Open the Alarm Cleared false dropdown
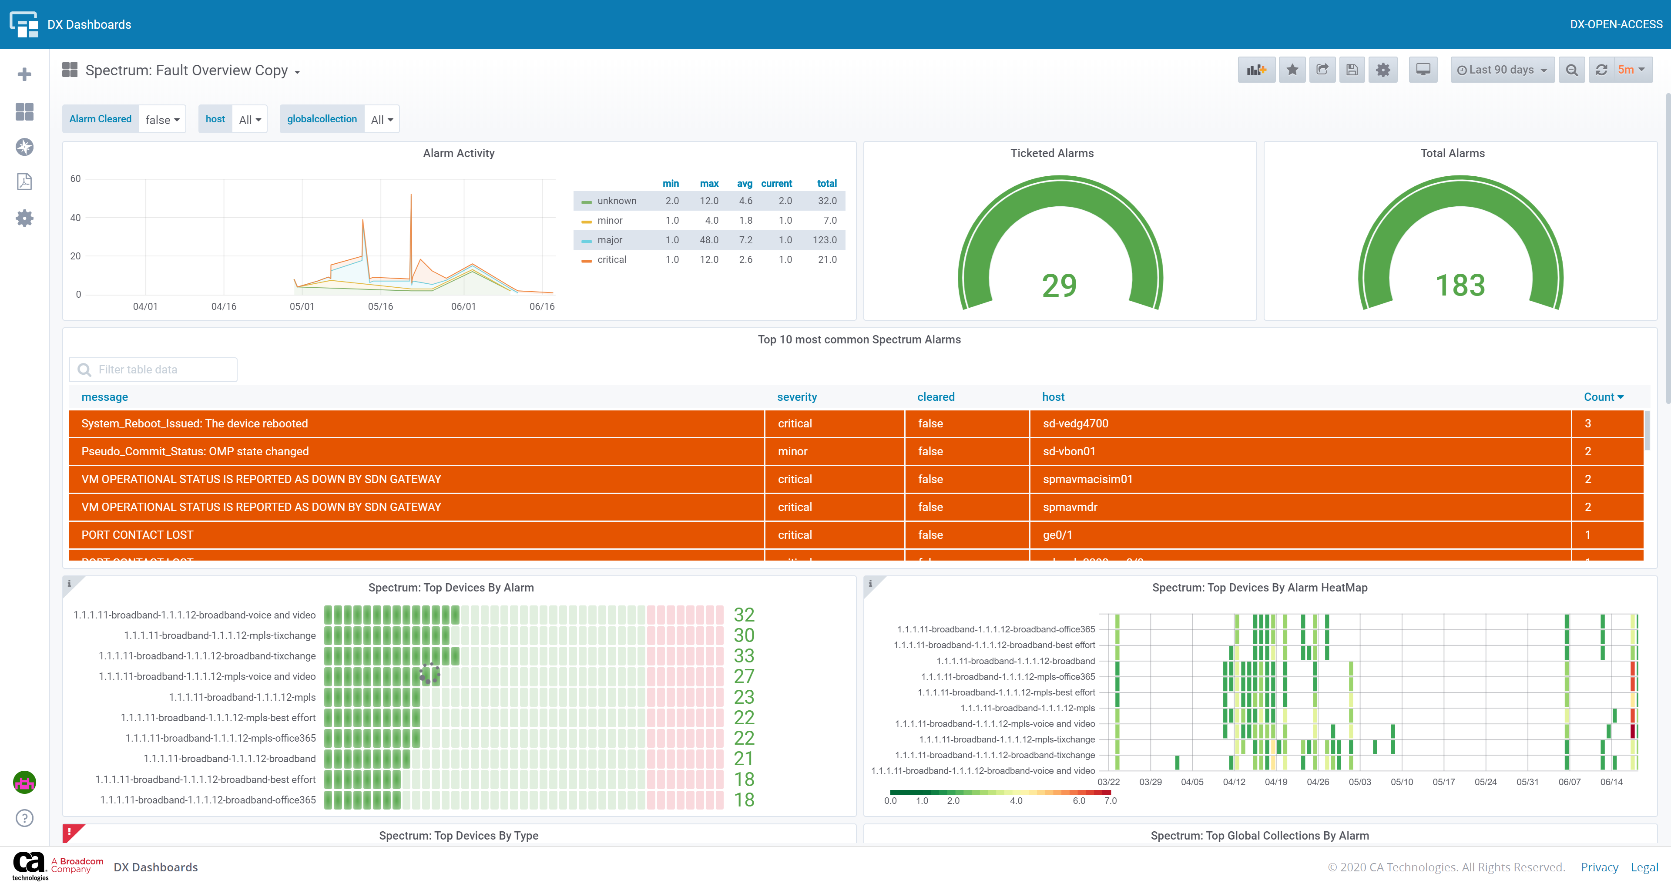This screenshot has height=887, width=1671. [162, 119]
